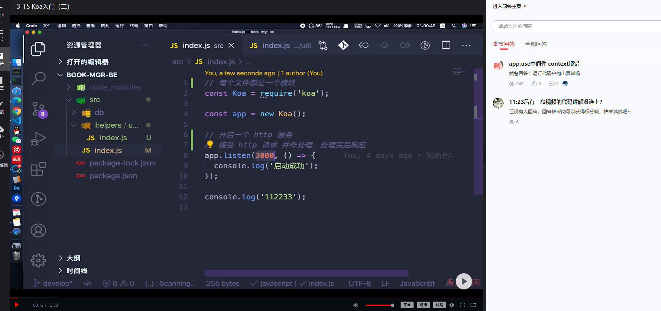
Task: Open the Run and Debug view
Action: 38,138
